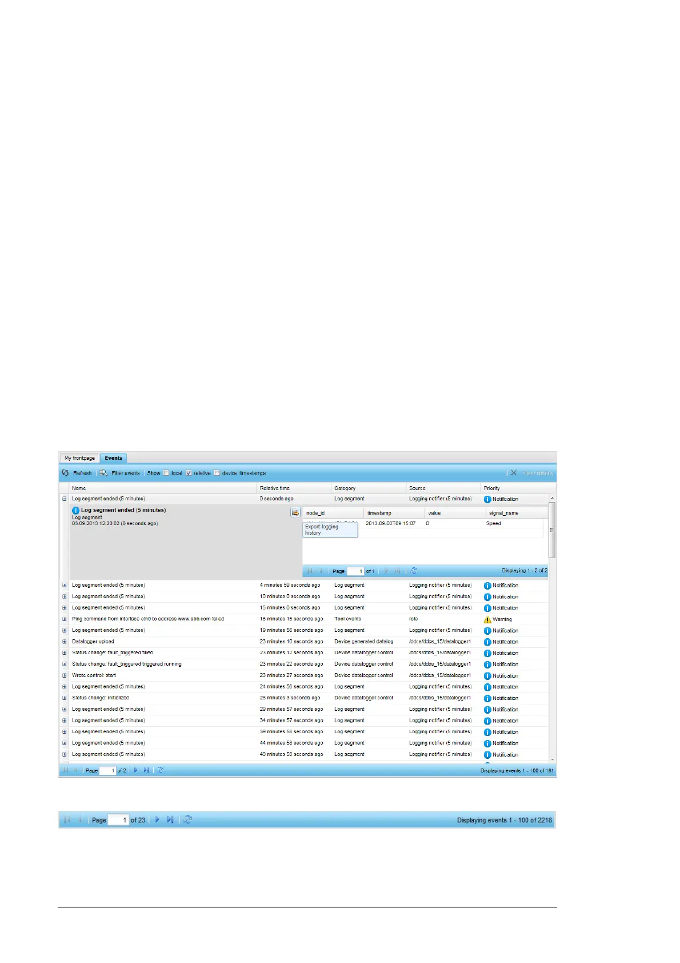Click the 'role' source cell
Image resolution: width=680 pixels, height=963 pixels.
414,619
